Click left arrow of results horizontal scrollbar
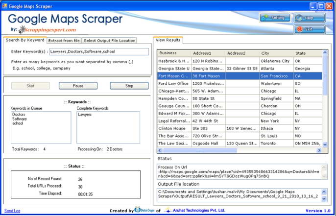336x216 pixels. tap(160, 150)
